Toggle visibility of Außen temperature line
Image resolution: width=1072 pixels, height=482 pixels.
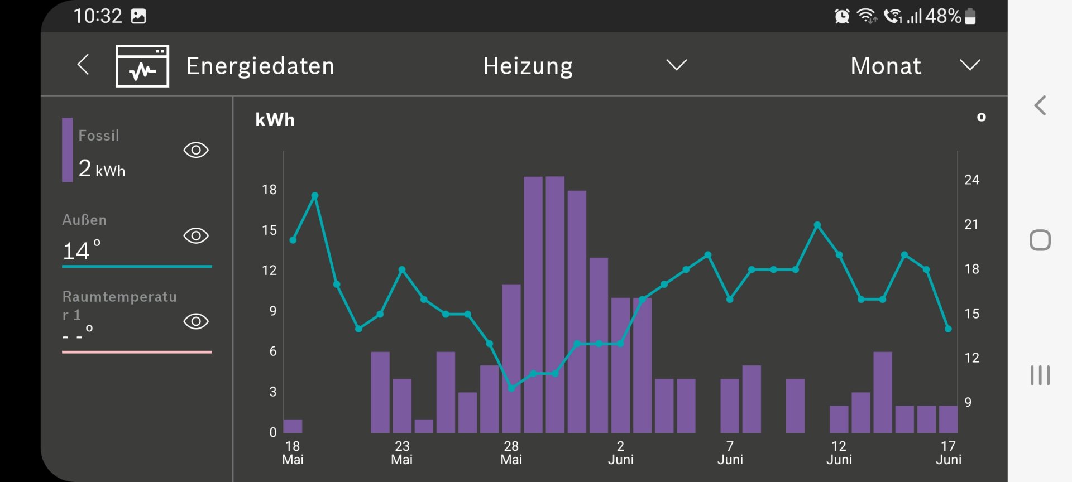coord(196,235)
